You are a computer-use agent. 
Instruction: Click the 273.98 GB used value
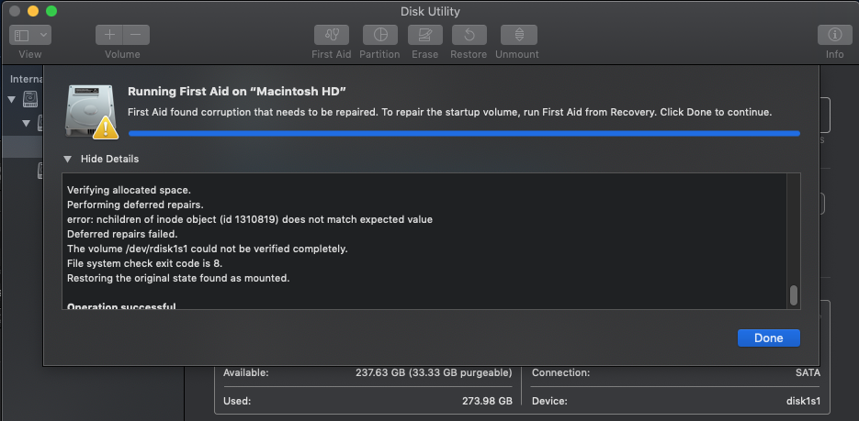[x=487, y=401]
